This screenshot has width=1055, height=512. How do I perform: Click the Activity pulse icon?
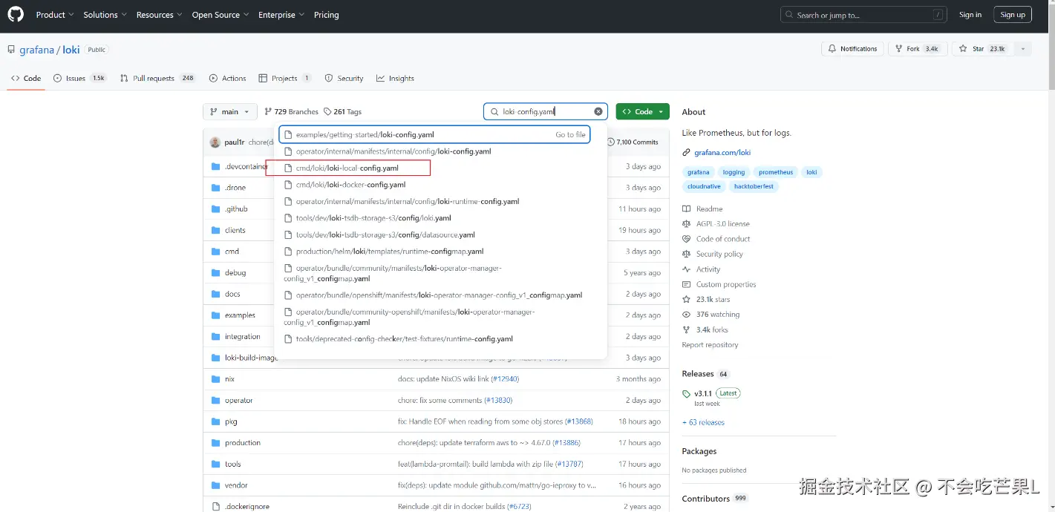pos(687,269)
